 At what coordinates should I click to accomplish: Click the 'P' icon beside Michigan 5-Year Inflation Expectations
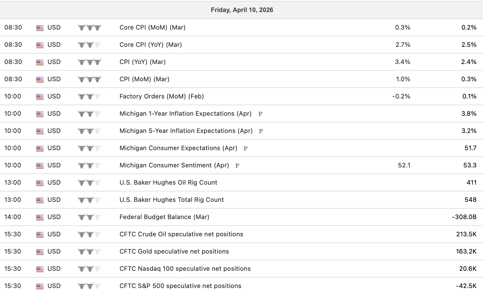coord(261,131)
